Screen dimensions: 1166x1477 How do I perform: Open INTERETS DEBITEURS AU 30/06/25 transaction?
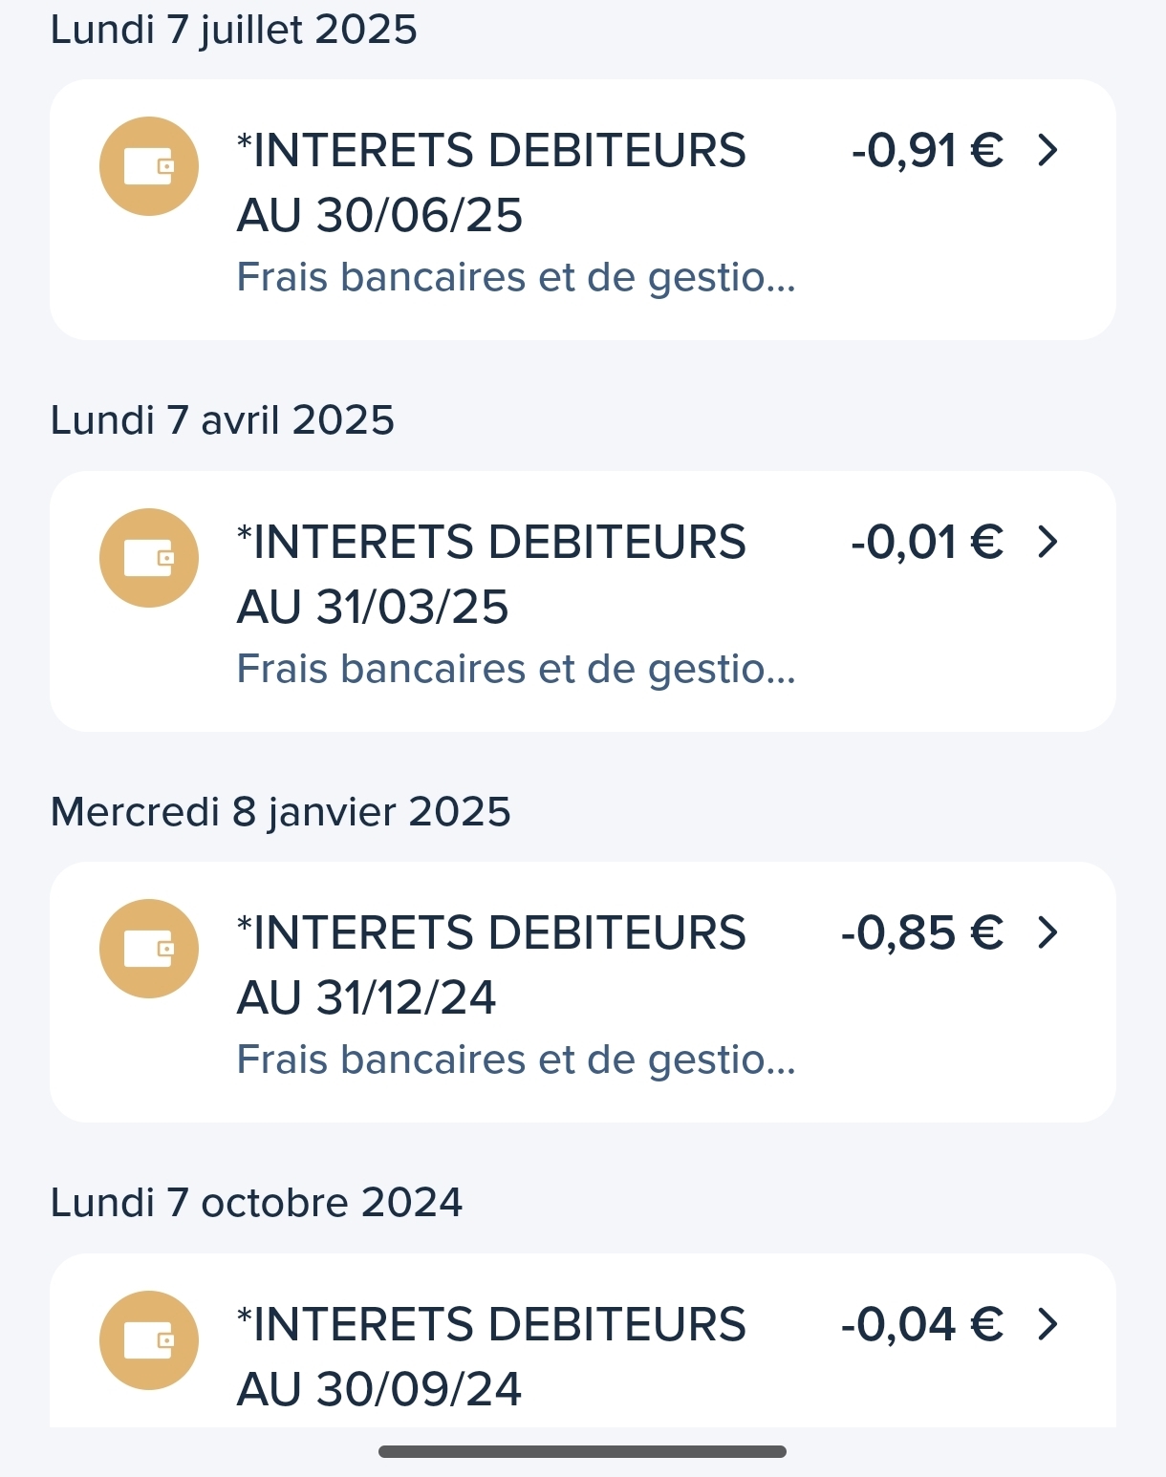(x=490, y=182)
